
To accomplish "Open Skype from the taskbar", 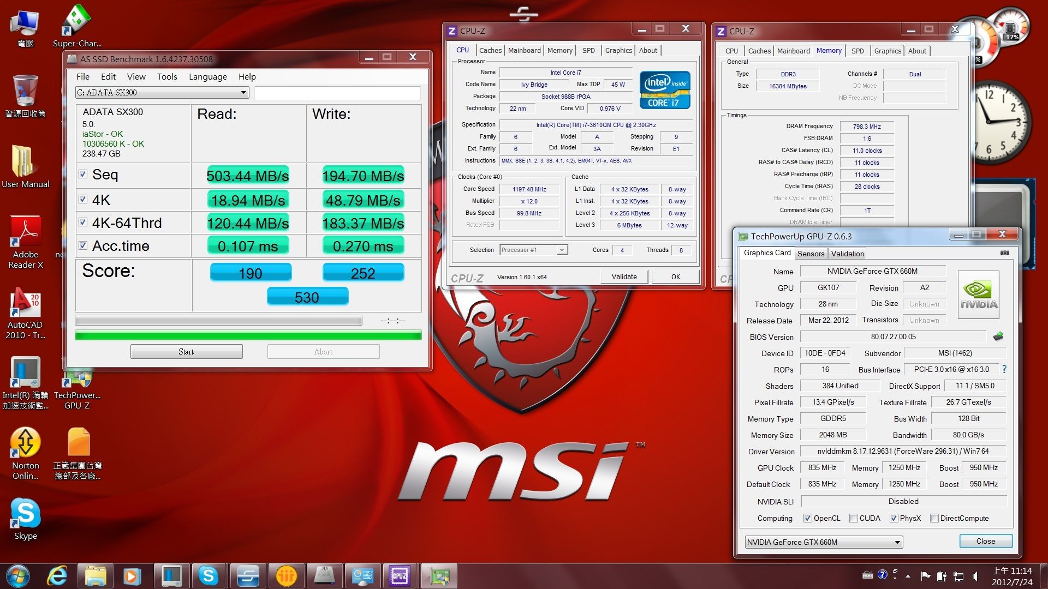I will click(x=208, y=576).
